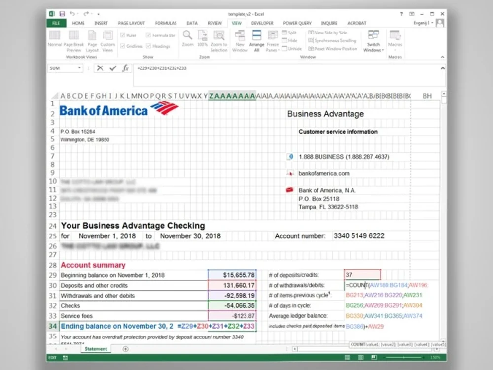The height and width of the screenshot is (370, 493).
Task: Switch to the PAGE LAYOUT tab
Action: coord(132,23)
